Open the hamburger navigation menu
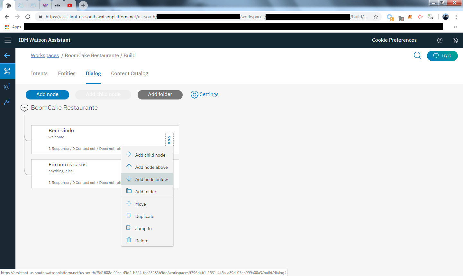This screenshot has height=276, width=463. coord(8,40)
